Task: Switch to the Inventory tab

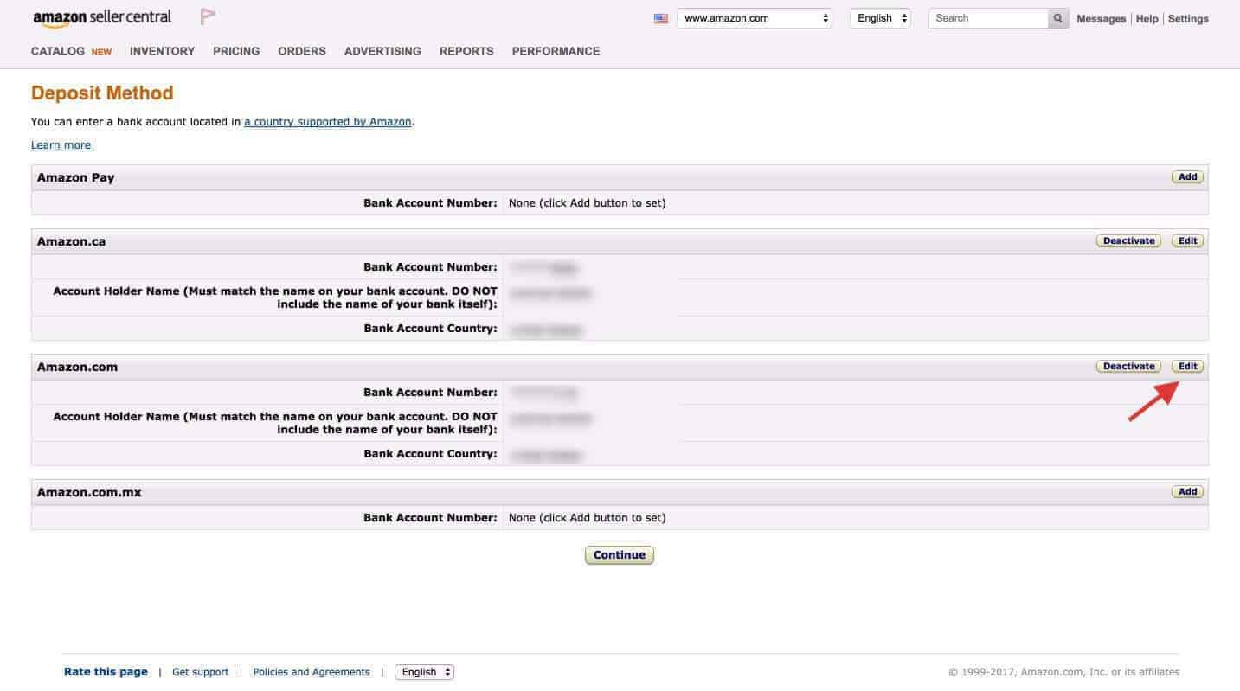Action: click(162, 51)
